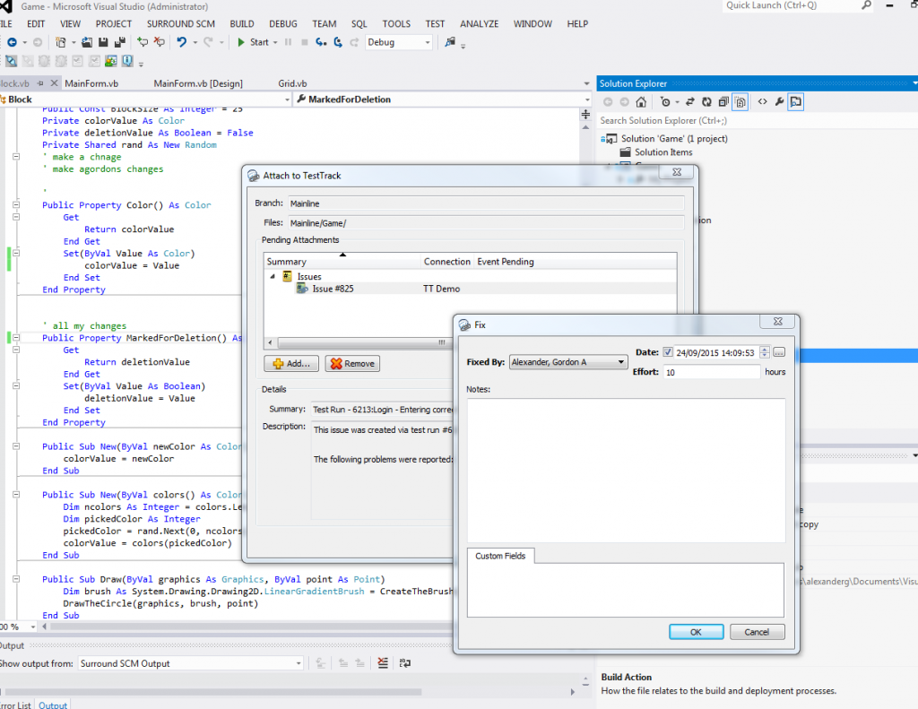The image size is (918, 709).
Task: Open the DEBUG menu
Action: (x=283, y=24)
